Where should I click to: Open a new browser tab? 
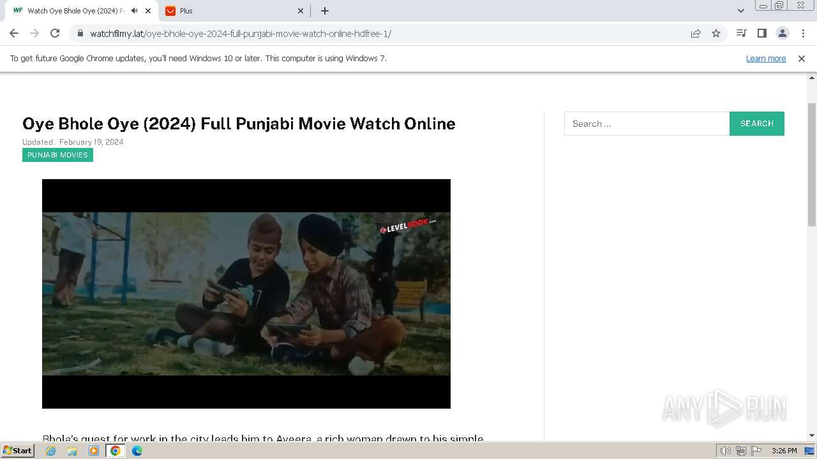[324, 11]
